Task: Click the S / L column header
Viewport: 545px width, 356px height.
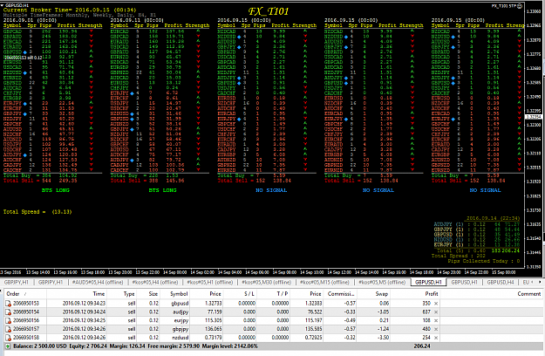Action: click(x=241, y=294)
